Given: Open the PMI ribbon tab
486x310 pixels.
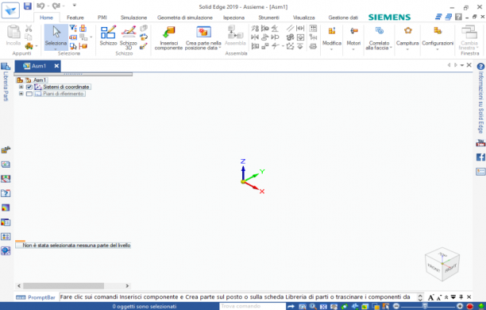Looking at the screenshot, I should [102, 17].
